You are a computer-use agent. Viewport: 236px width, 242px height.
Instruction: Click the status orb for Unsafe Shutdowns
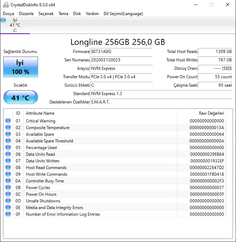(8, 201)
